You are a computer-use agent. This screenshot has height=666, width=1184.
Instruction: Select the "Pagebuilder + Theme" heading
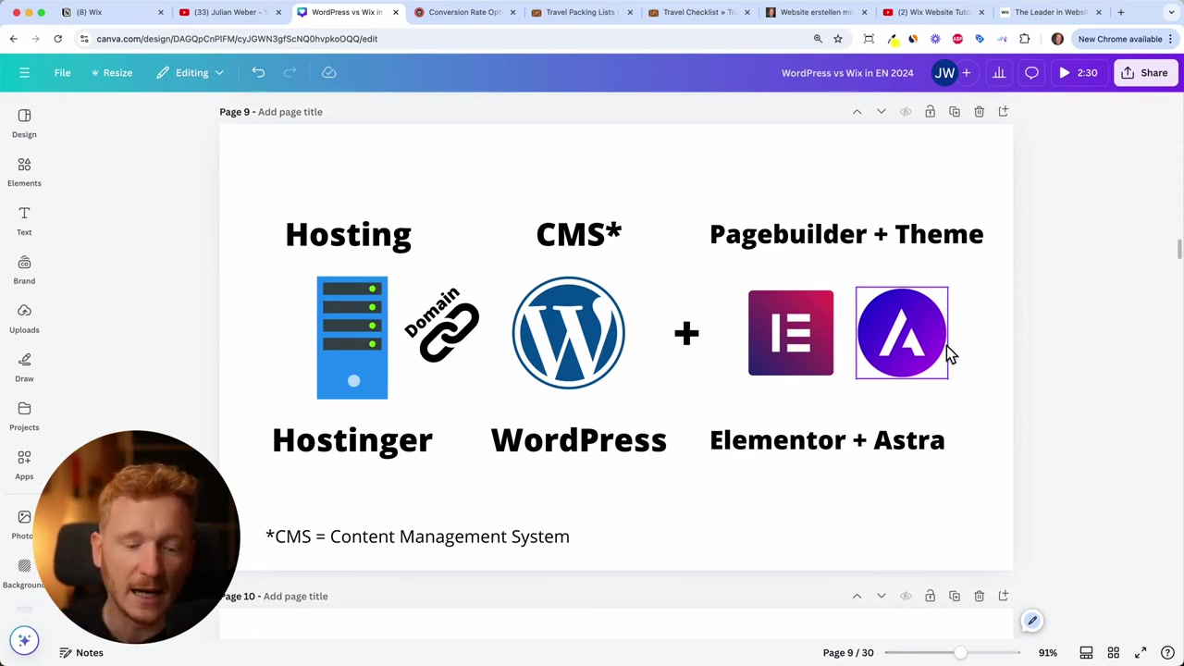click(x=846, y=234)
